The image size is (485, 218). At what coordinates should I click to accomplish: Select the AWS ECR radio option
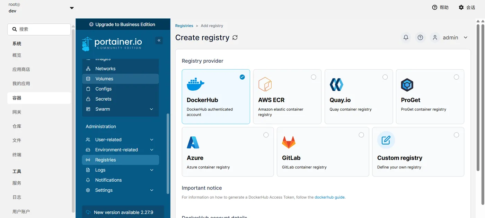[314, 77]
